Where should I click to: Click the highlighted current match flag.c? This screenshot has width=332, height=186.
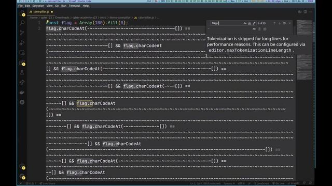tap(85, 103)
